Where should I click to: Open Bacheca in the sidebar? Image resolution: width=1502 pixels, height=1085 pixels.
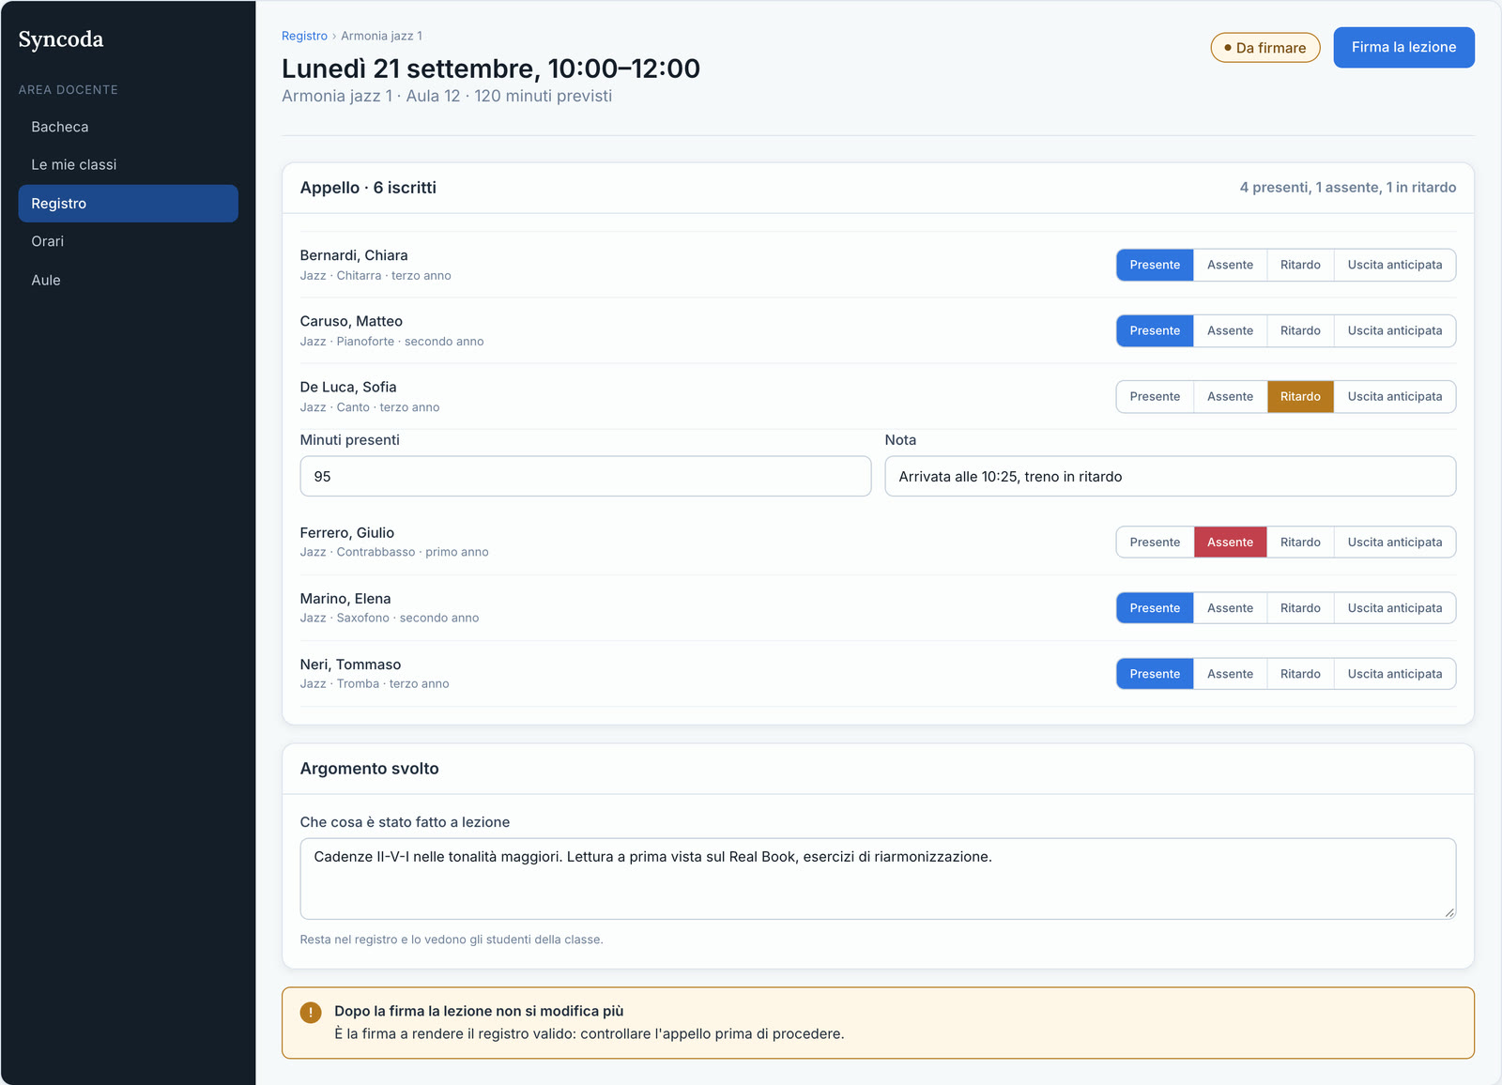(128, 127)
